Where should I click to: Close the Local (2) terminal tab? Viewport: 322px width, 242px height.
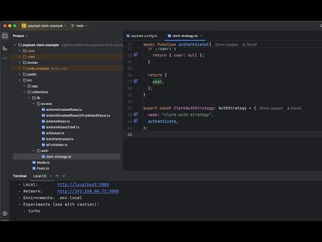pos(50,176)
